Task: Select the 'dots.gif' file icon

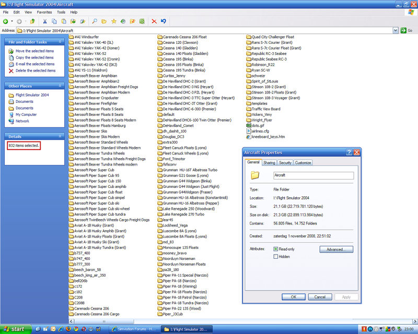Action: (x=249, y=125)
